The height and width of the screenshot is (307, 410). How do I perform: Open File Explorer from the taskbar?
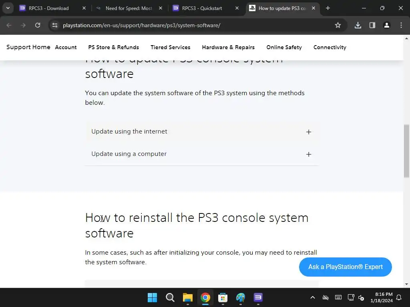point(187,297)
